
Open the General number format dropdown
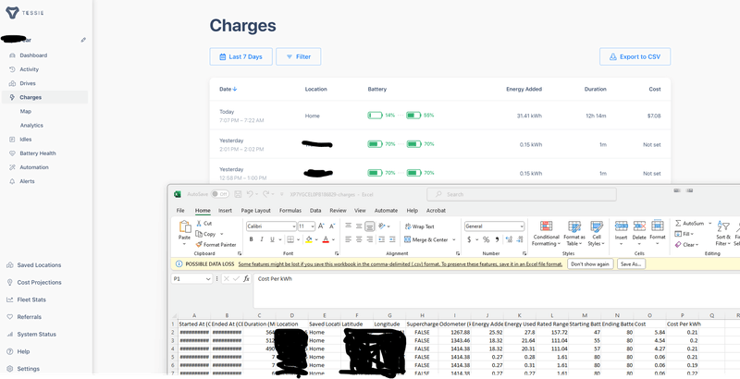[522, 226]
